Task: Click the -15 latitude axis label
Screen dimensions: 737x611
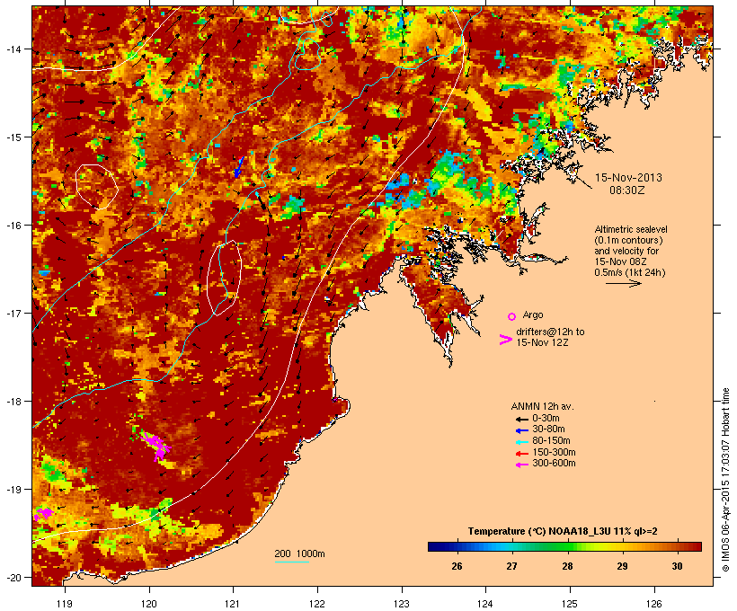Action: tap(13, 137)
